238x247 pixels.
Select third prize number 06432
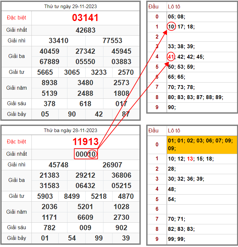pyautogui.click(x=85, y=186)
